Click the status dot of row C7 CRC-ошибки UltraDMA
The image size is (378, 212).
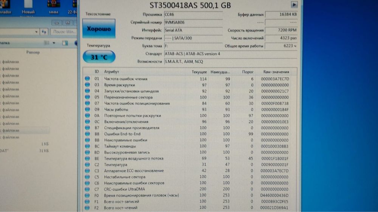[x=87, y=189]
